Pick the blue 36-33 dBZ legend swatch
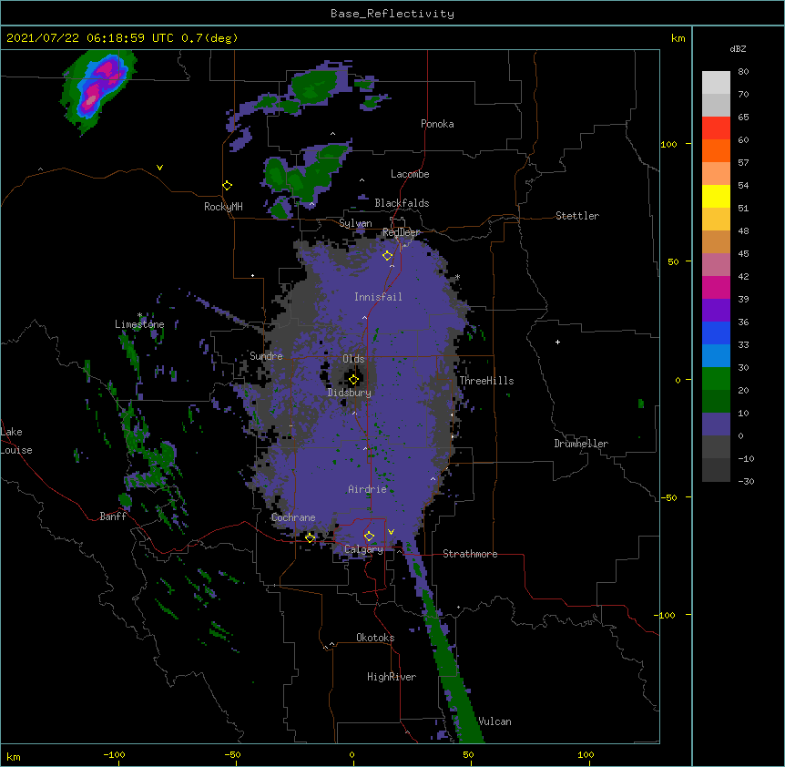This screenshot has height=767, width=785. (x=716, y=332)
